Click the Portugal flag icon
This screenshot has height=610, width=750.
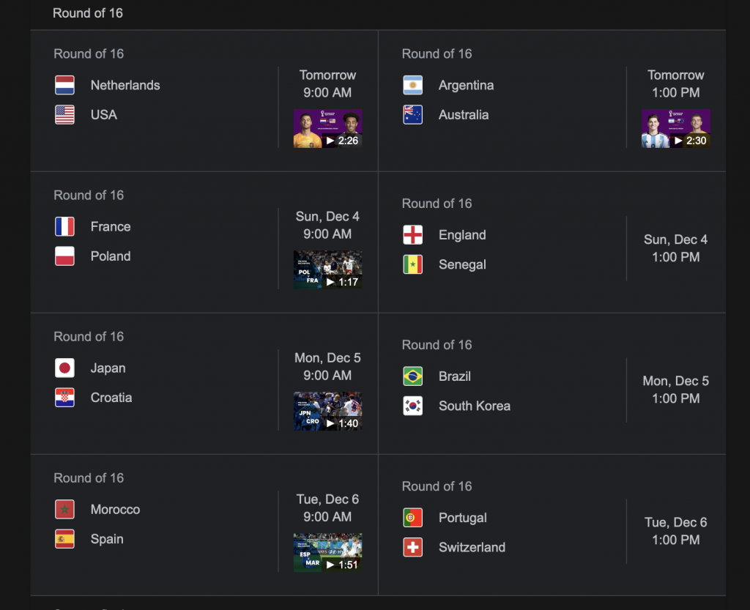(x=412, y=518)
